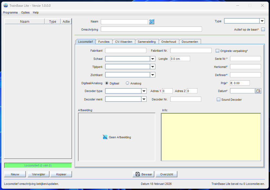Open the Opties menu
This screenshot has height=190, width=270.
(x=25, y=12)
